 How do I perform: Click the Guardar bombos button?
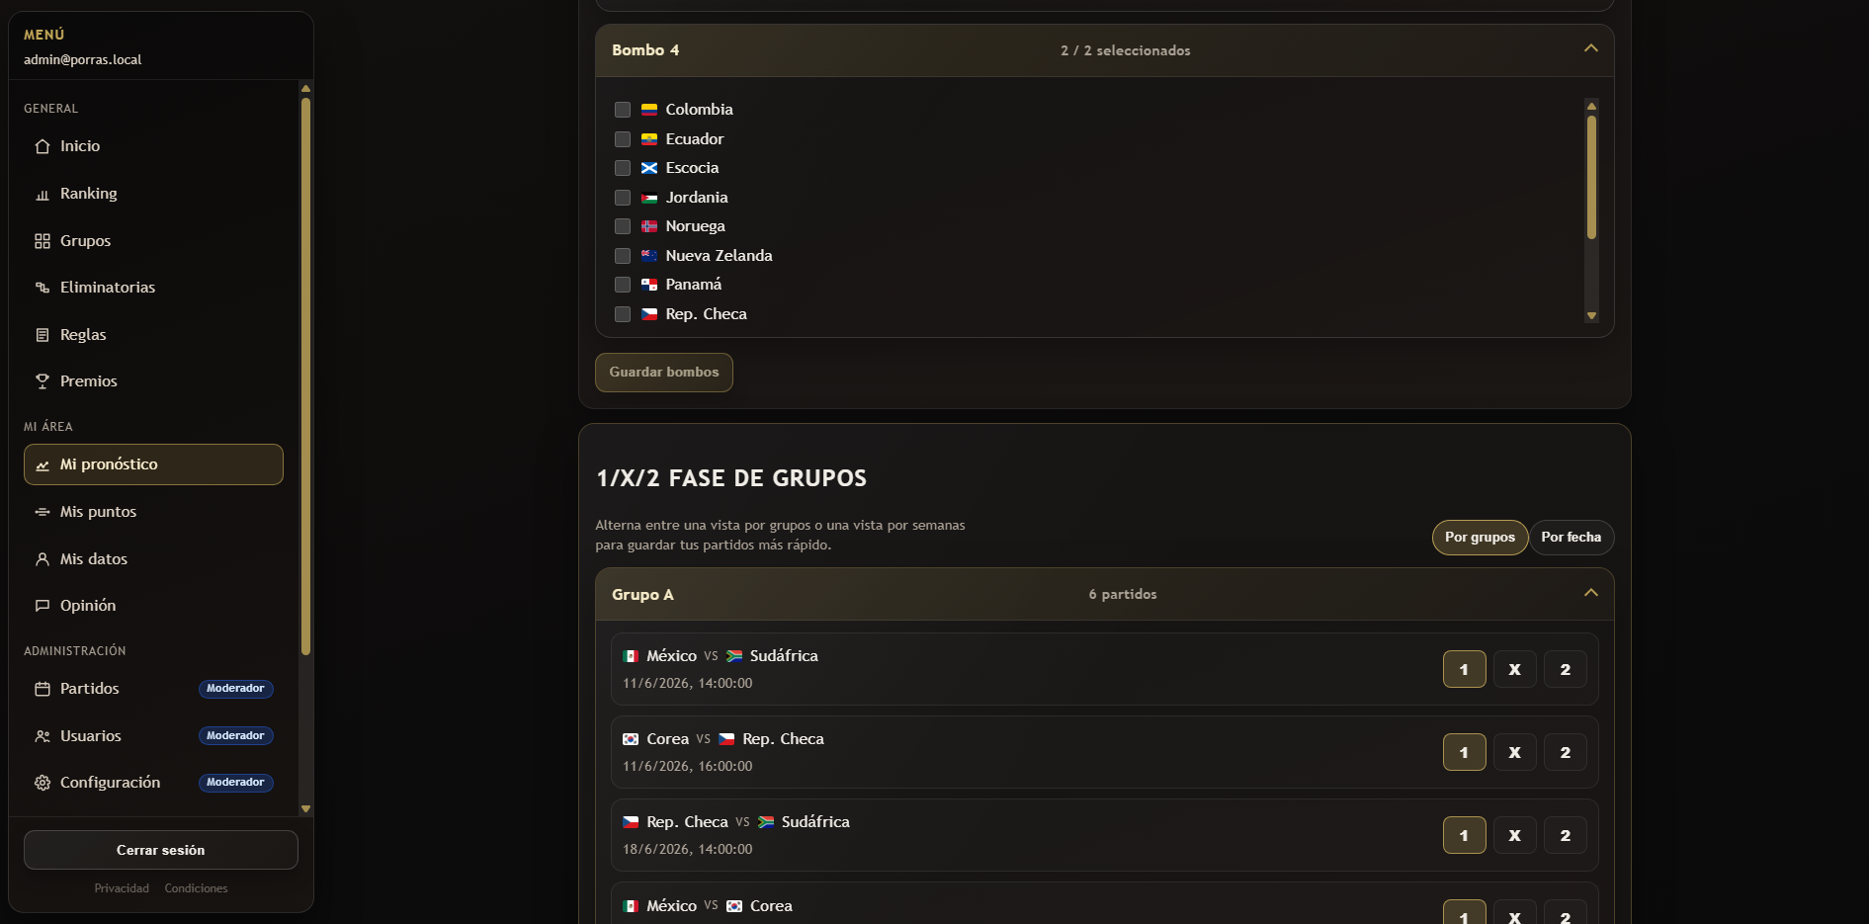point(663,373)
